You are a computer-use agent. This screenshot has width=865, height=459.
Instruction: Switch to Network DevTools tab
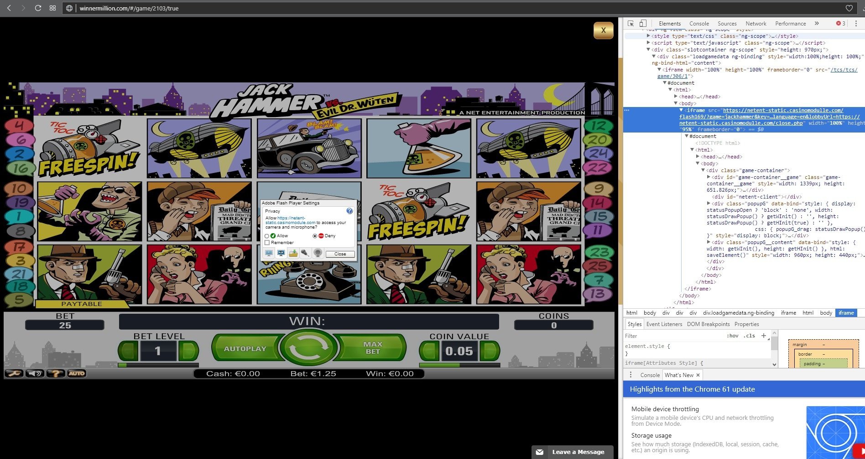click(x=756, y=24)
